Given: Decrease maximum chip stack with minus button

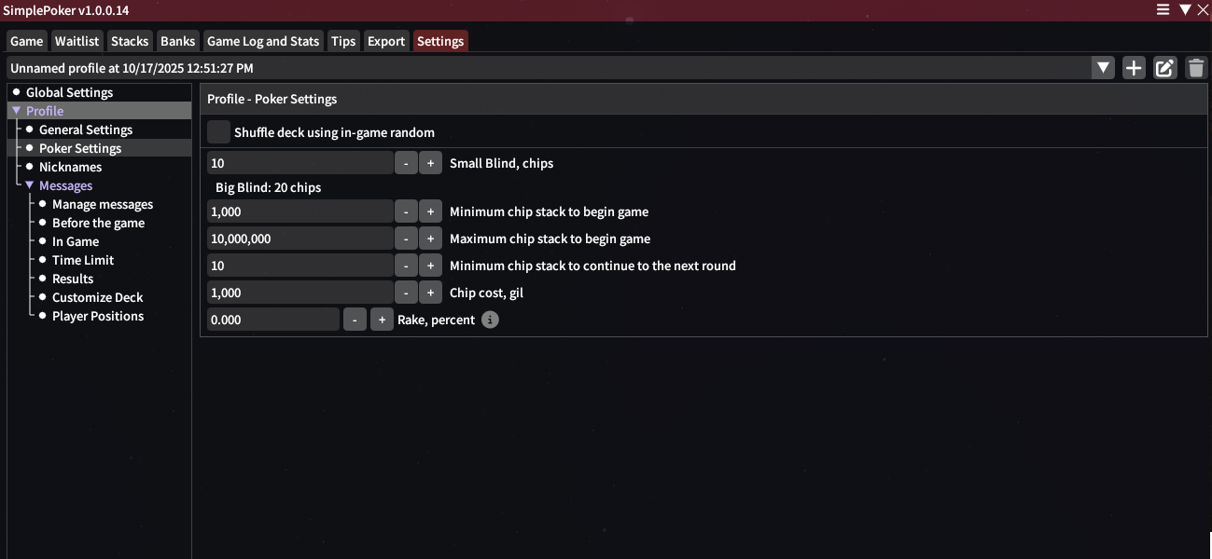Looking at the screenshot, I should [406, 239].
